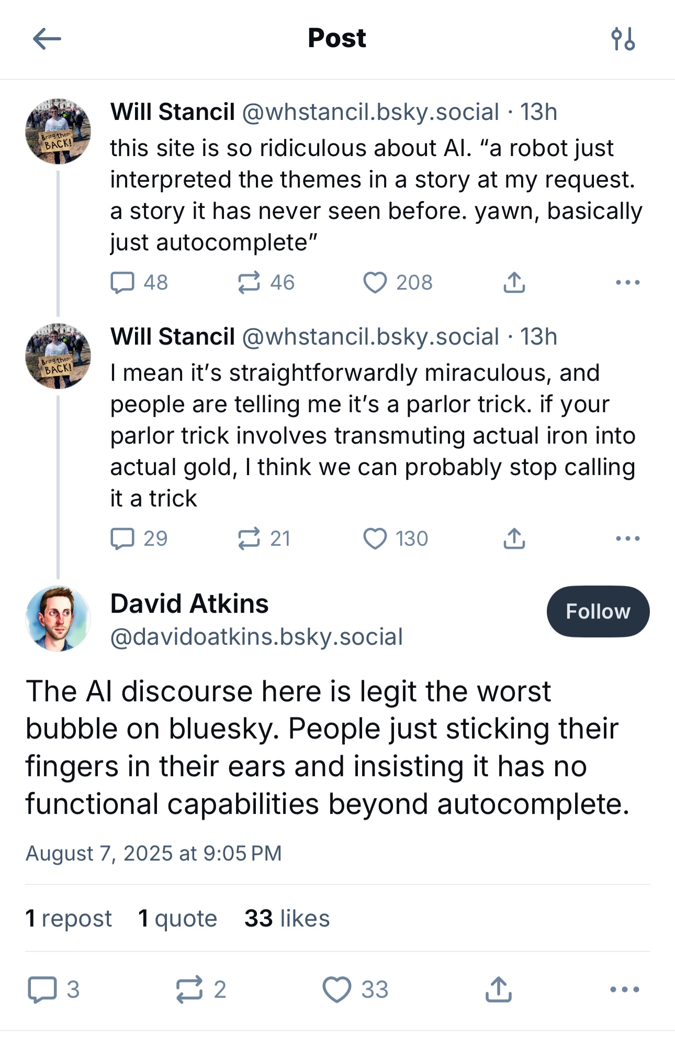Viewport: 675px width, 1037px height.
Task: Follow David Atkins
Action: (x=598, y=611)
